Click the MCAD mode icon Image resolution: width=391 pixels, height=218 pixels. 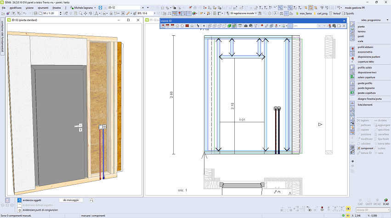378,201
